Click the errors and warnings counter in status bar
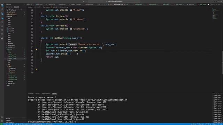The height and width of the screenshot is (125, 223). pyautogui.click(x=14, y=124)
